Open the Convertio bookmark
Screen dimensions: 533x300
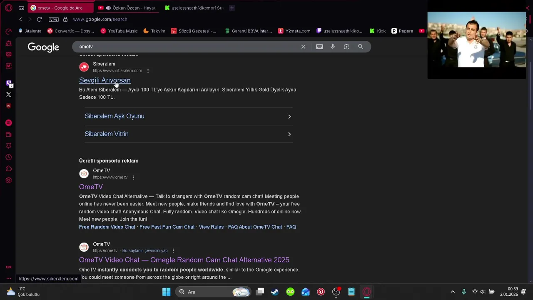click(71, 31)
